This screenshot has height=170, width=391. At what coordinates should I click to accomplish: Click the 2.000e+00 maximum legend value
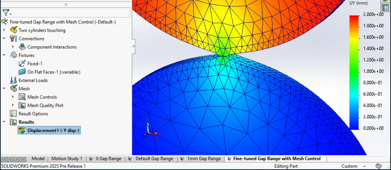[373, 15]
